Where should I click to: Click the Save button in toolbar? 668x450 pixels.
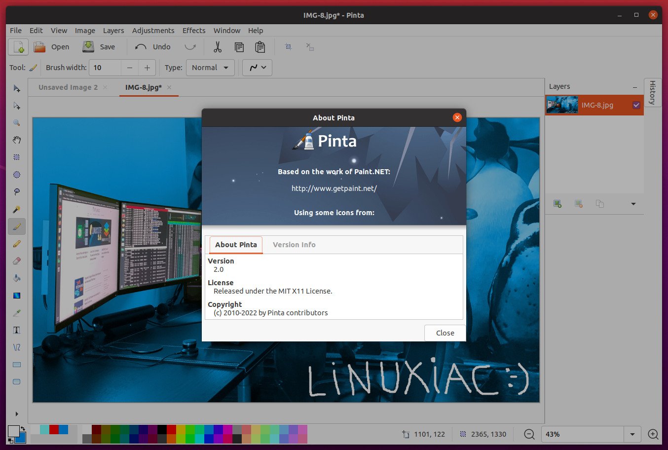99,47
